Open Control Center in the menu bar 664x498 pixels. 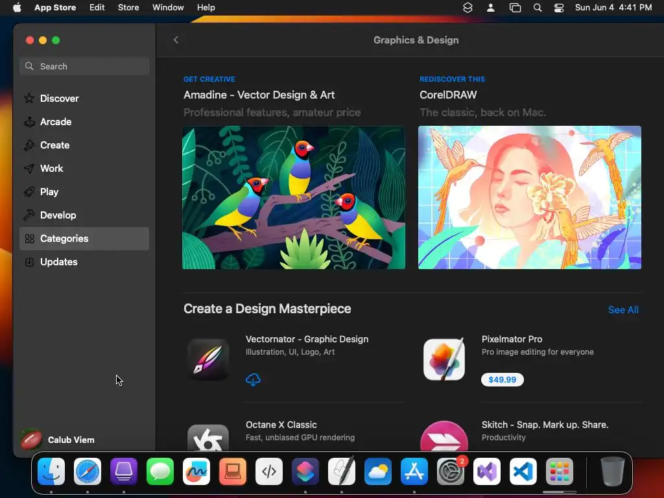(559, 8)
